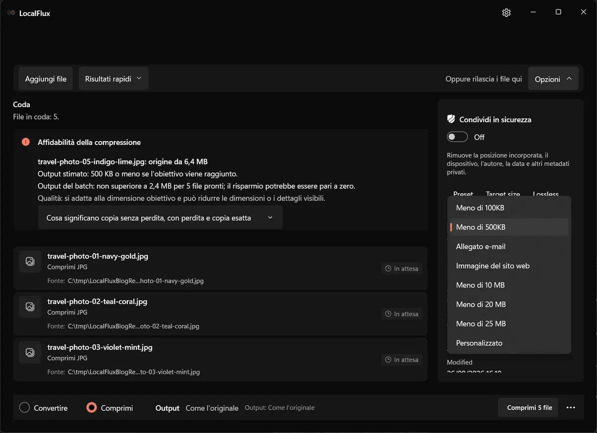597x433 pixels.
Task: Choose Meno di 25 MB preset
Action: point(509,324)
